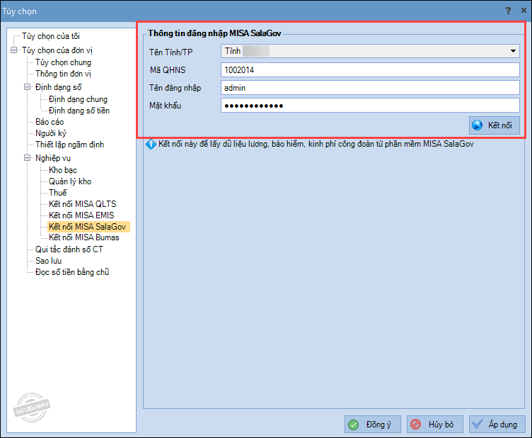
Task: Open Kết nối MISA Bumas
Action: (83, 237)
